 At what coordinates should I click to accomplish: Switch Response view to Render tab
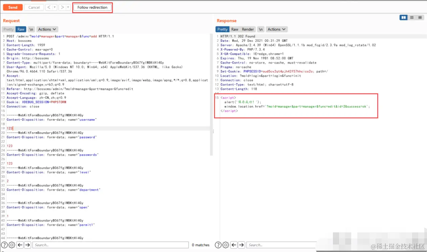click(248, 29)
